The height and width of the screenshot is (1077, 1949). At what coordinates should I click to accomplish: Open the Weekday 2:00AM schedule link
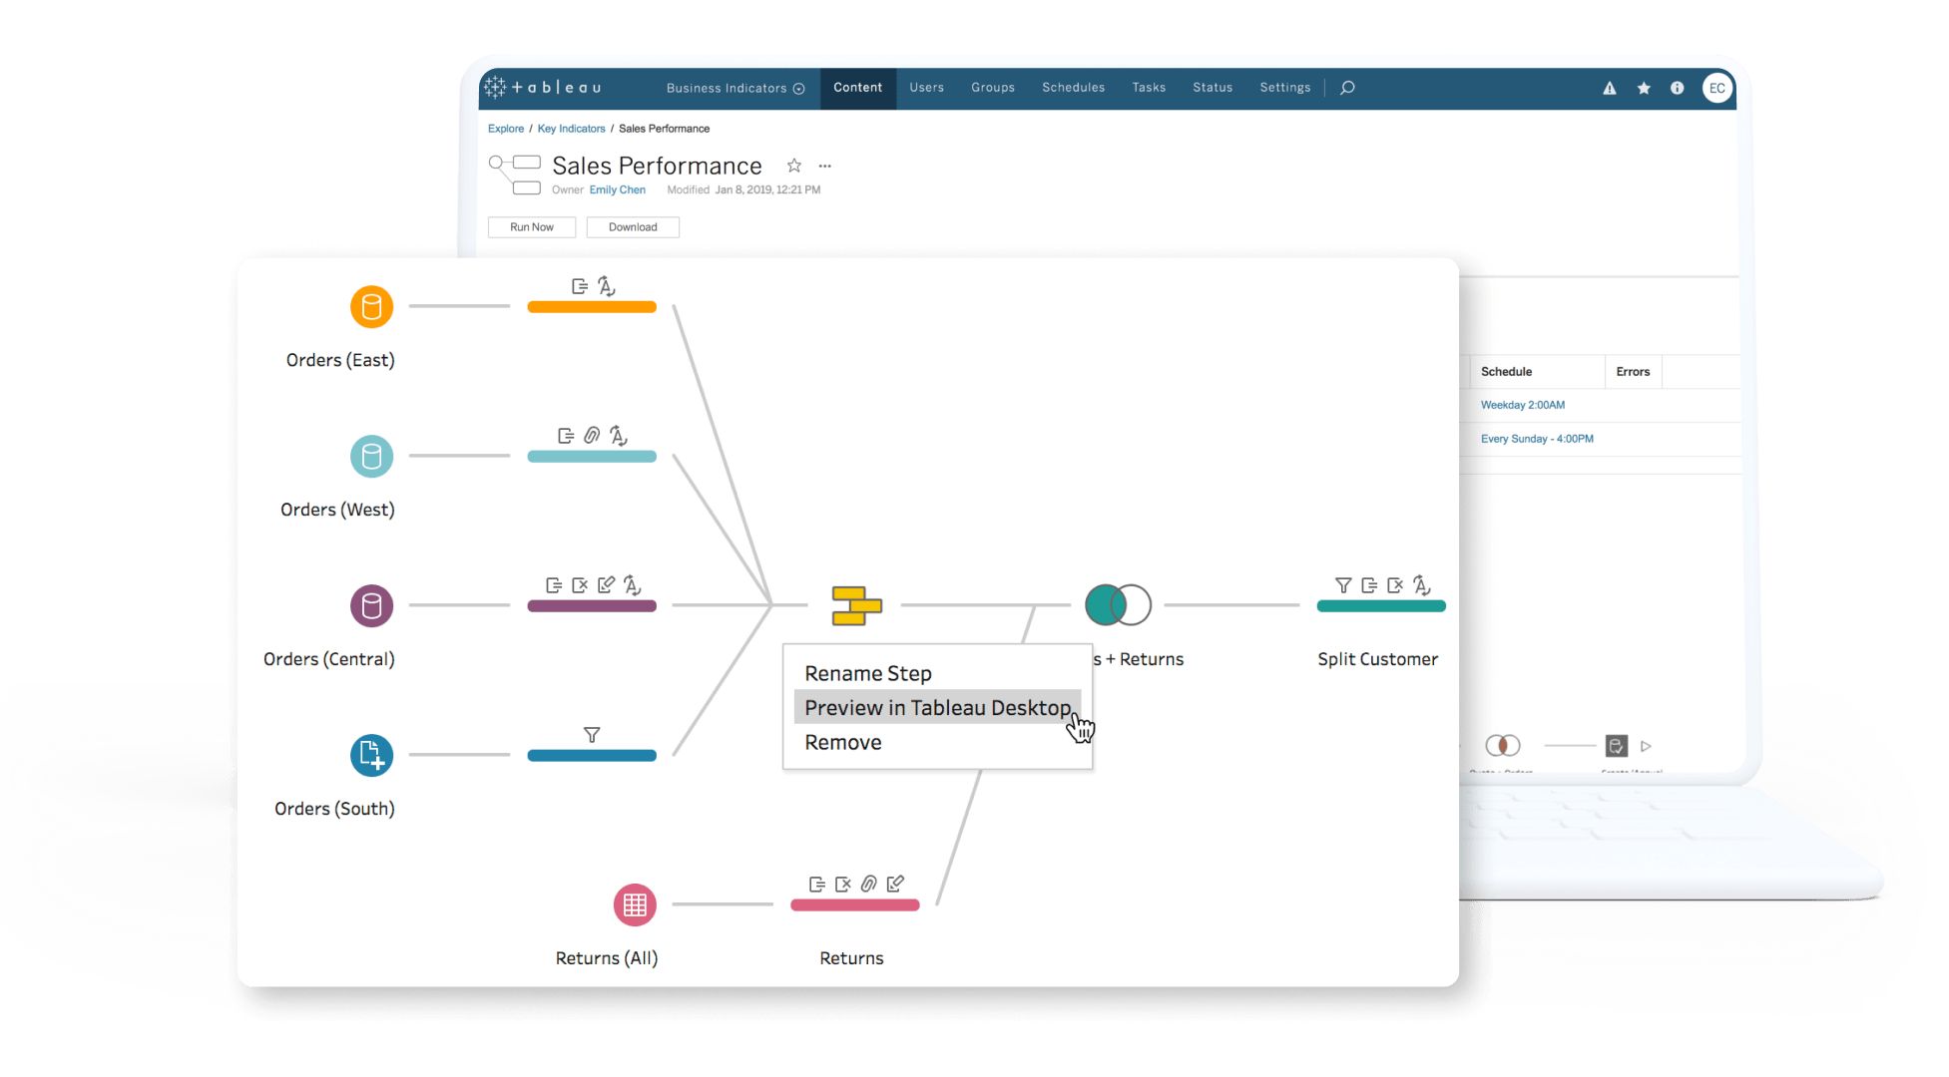point(1522,405)
